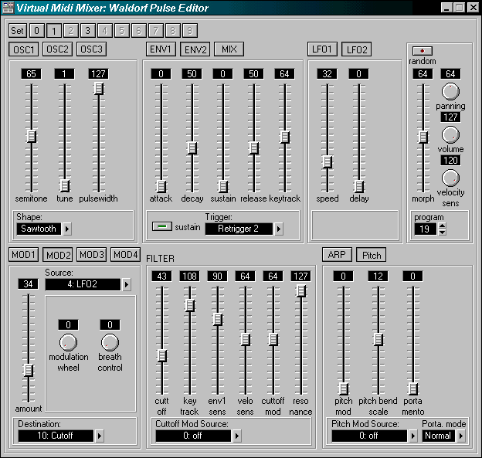The height and width of the screenshot is (458, 482).
Task: Click the pitch bend scale value box showing 12
Action: pos(378,276)
